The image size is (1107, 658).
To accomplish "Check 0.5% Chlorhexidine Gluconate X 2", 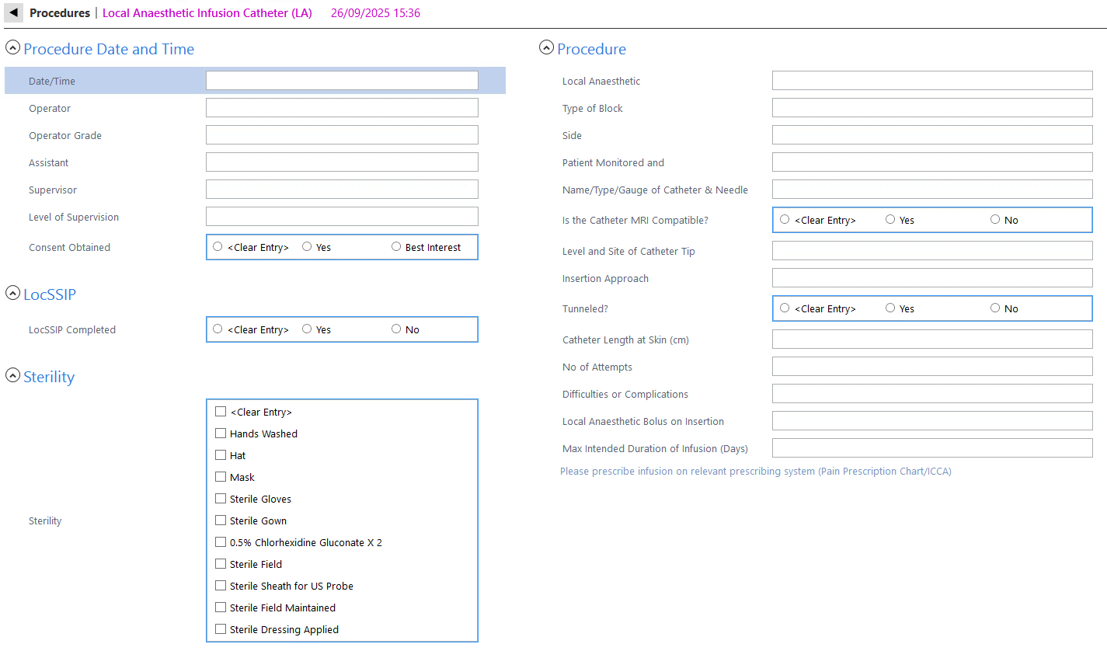I will (221, 542).
